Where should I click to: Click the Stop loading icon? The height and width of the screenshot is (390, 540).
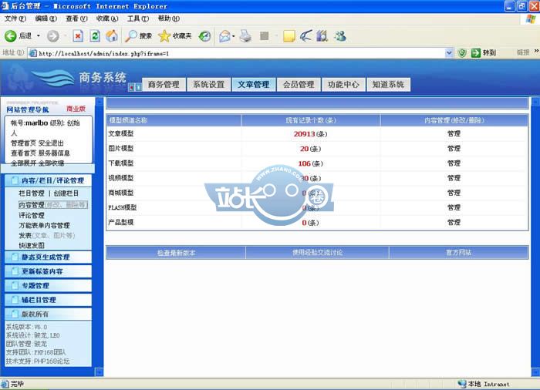78,35
